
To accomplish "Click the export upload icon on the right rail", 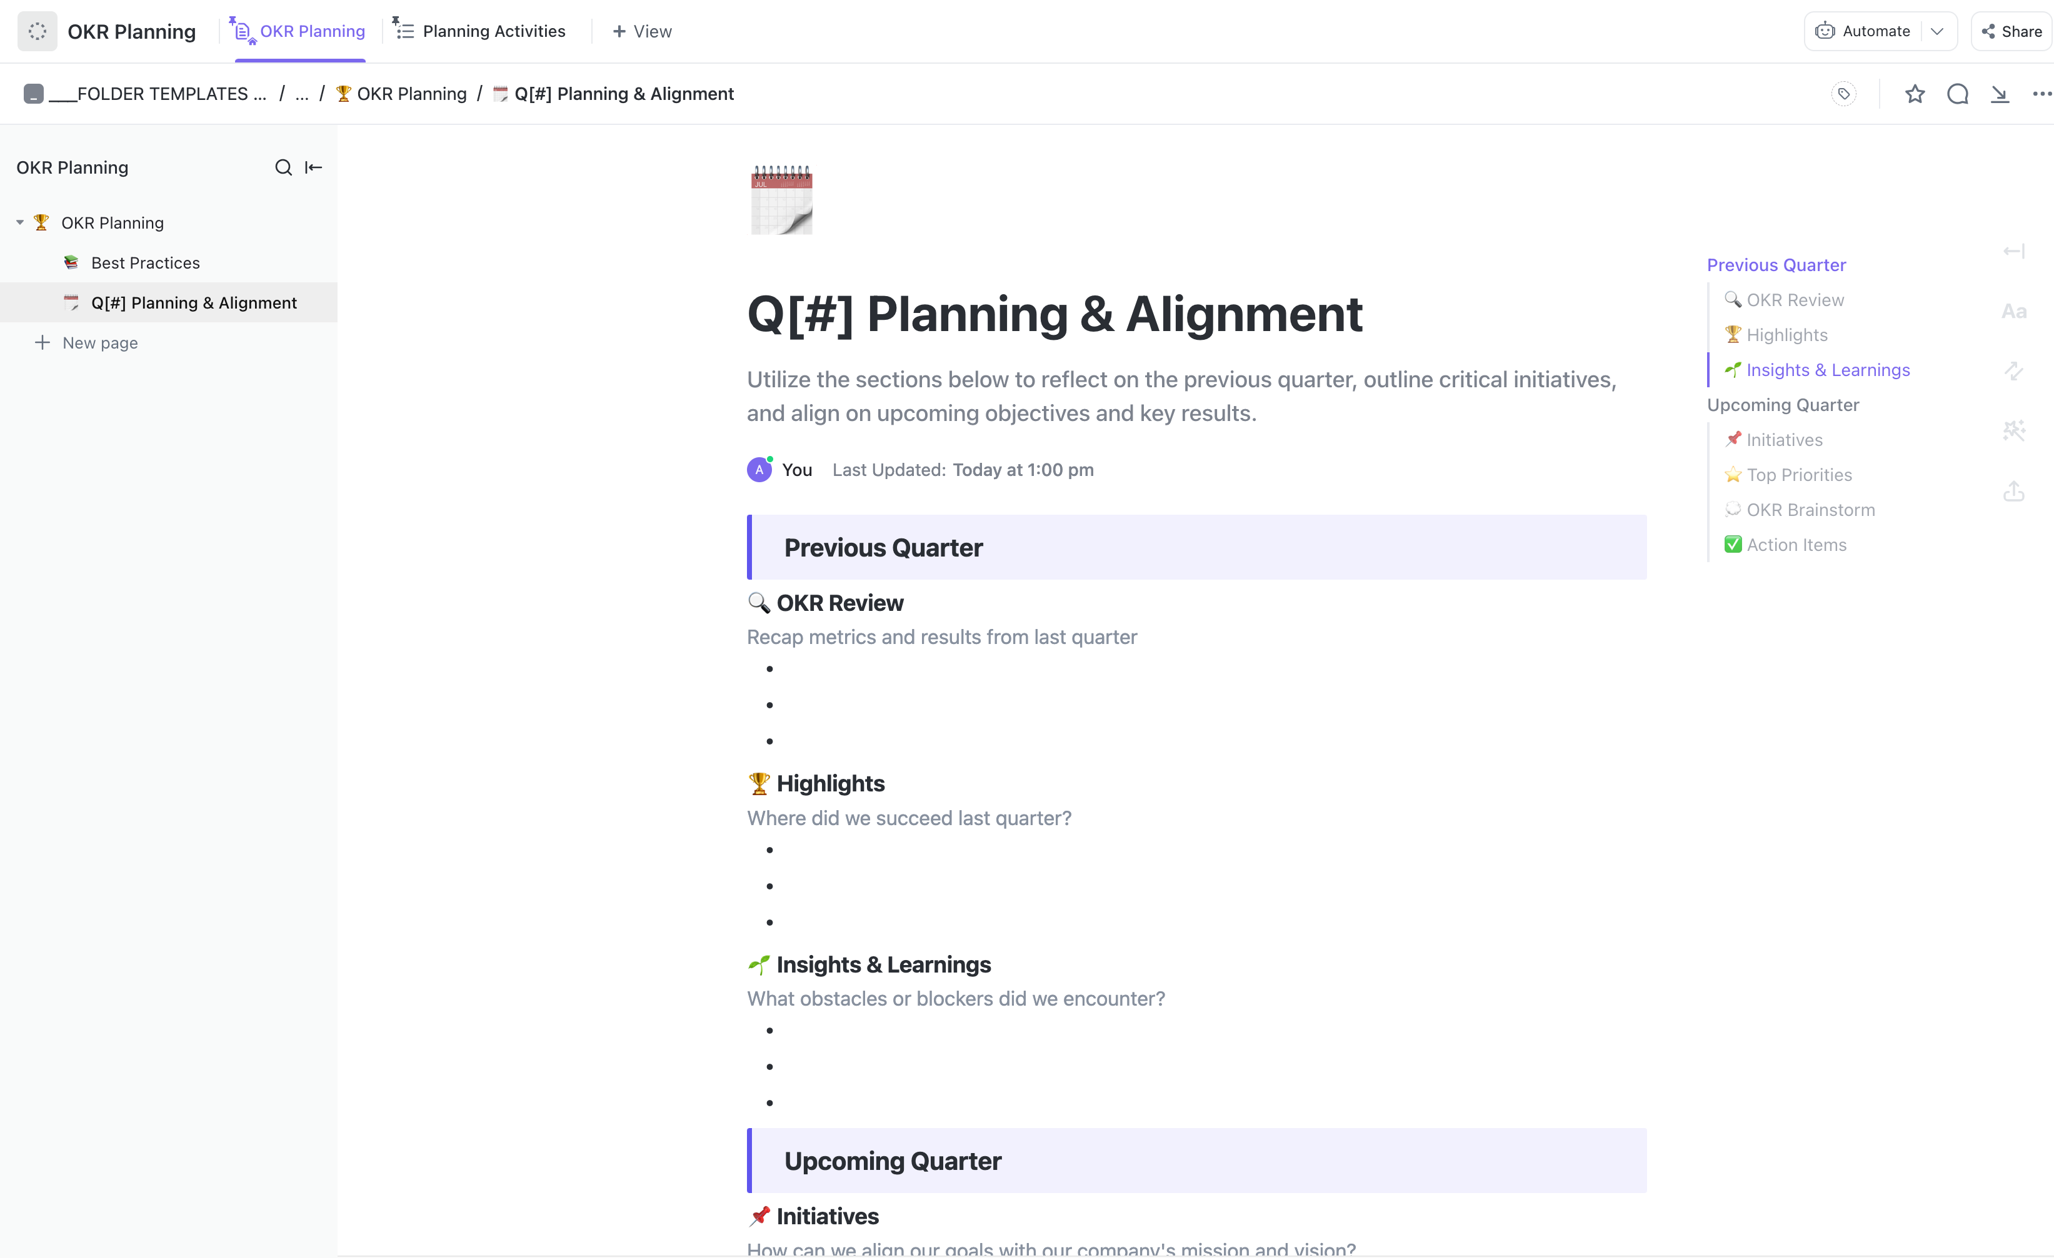I will point(2014,492).
